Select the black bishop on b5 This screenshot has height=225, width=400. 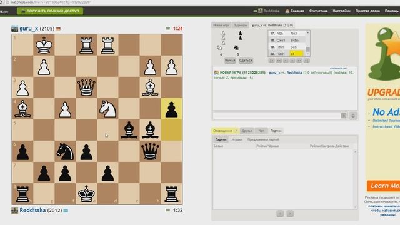pos(150,130)
